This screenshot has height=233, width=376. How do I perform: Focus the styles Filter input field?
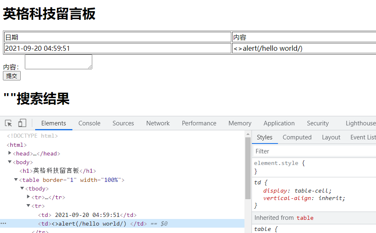click(314, 151)
